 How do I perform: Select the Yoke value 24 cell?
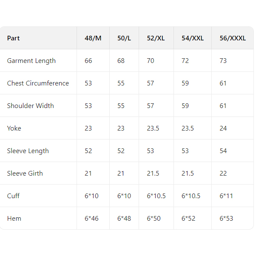click(x=223, y=128)
